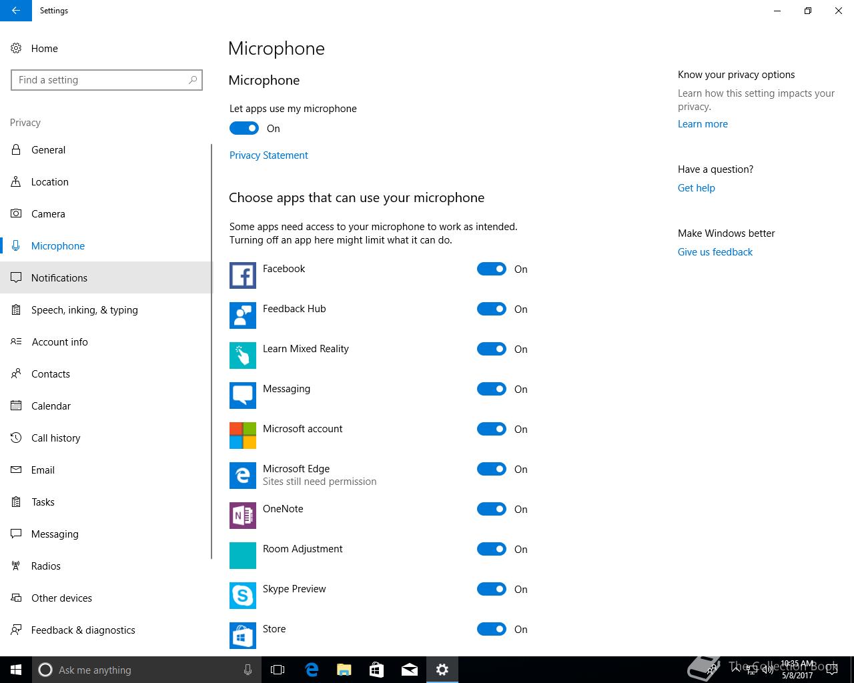Turn off Let apps use my microphone
854x683 pixels.
[244, 128]
